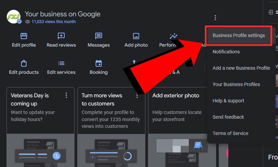Select Business Profile settings
This screenshot has height=167, width=278.
tap(239, 36)
